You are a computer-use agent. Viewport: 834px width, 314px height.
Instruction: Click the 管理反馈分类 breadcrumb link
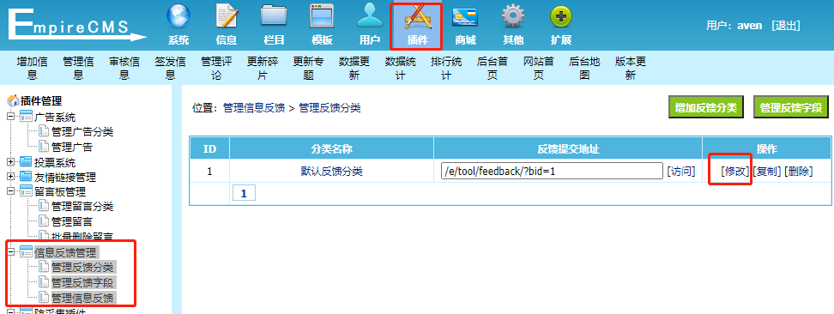click(x=329, y=108)
